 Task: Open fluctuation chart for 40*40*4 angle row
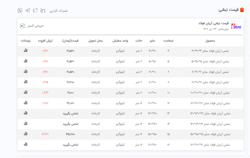pos(25,51)
